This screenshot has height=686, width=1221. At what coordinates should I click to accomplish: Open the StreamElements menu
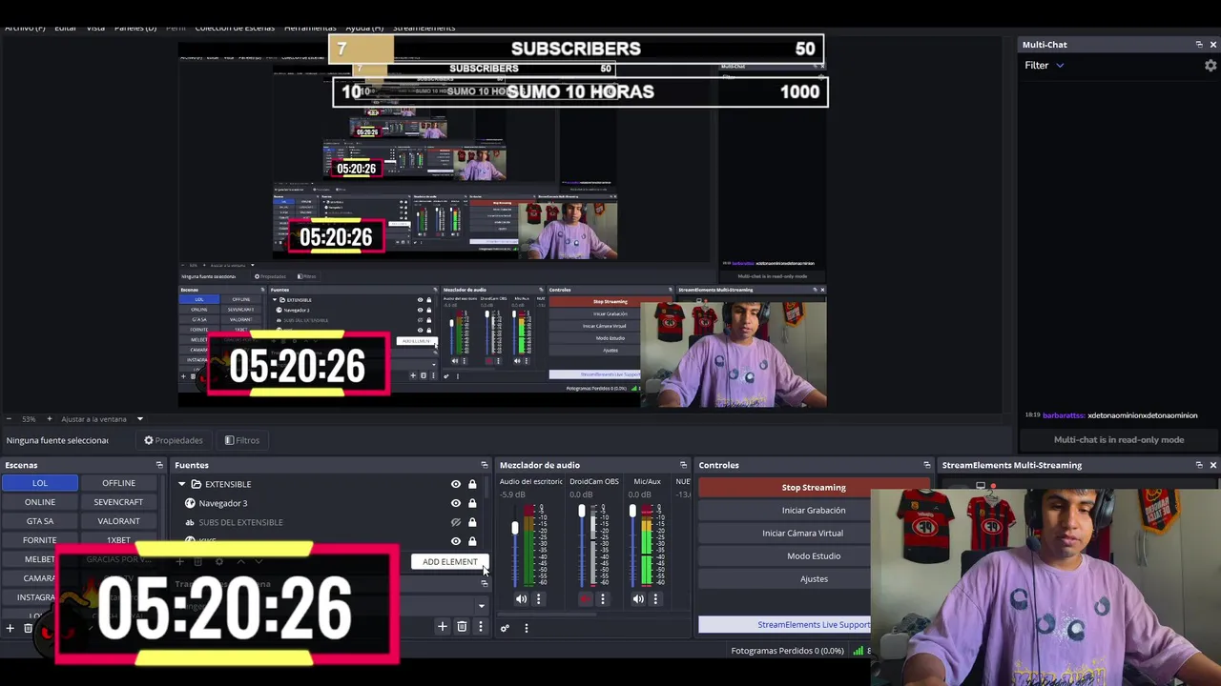424,29
